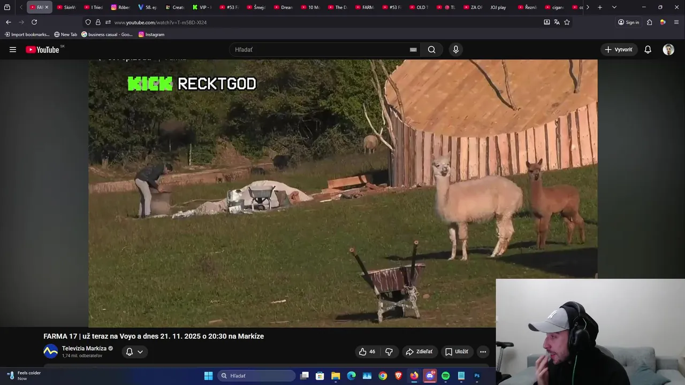Open Discord from the taskbar
Viewport: 685px width, 385px height.
point(430,376)
